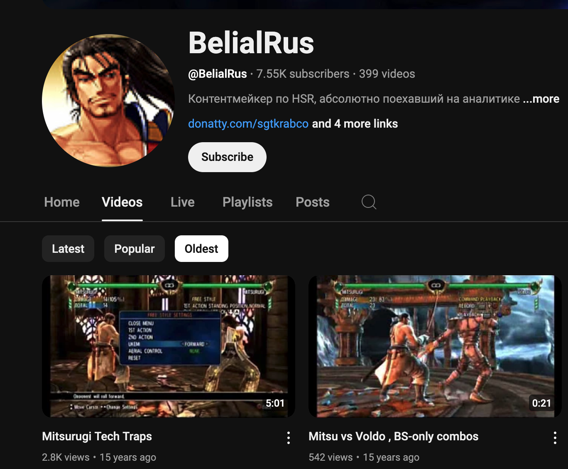The height and width of the screenshot is (469, 568).
Task: Open 'Mitsu vs Voldo, BS-only combos' title
Action: click(394, 437)
